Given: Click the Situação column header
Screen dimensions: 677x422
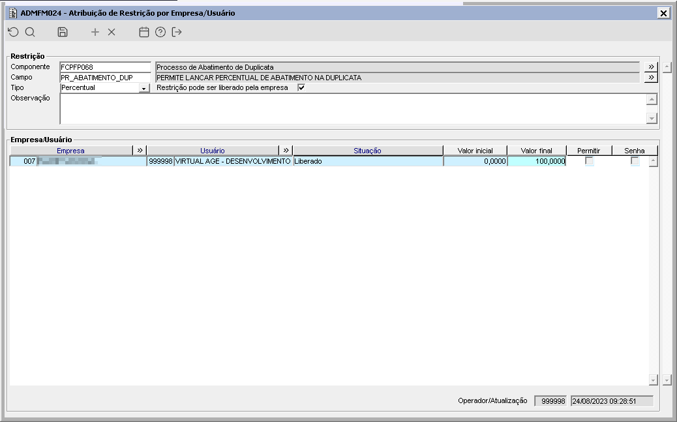Looking at the screenshot, I should pos(367,150).
